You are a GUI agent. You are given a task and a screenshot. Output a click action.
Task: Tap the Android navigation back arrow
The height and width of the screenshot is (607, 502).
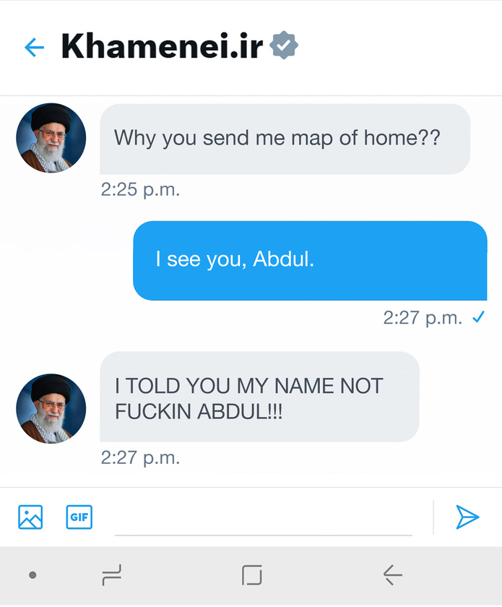coord(392,575)
